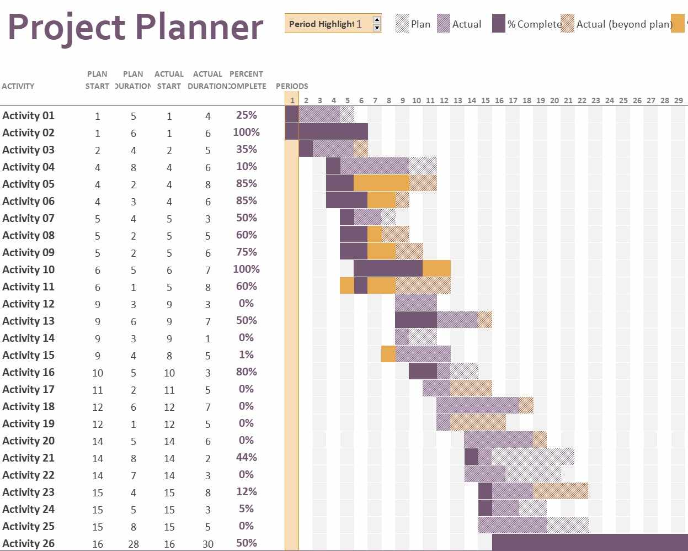Select the PLAN START column header
The image size is (688, 551).
pos(97,80)
